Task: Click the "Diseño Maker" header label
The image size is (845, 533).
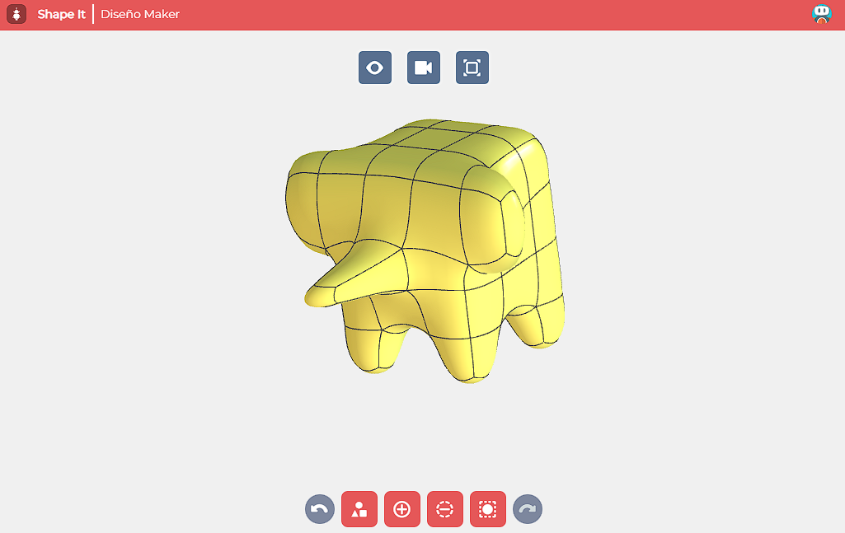Action: pyautogui.click(x=140, y=14)
